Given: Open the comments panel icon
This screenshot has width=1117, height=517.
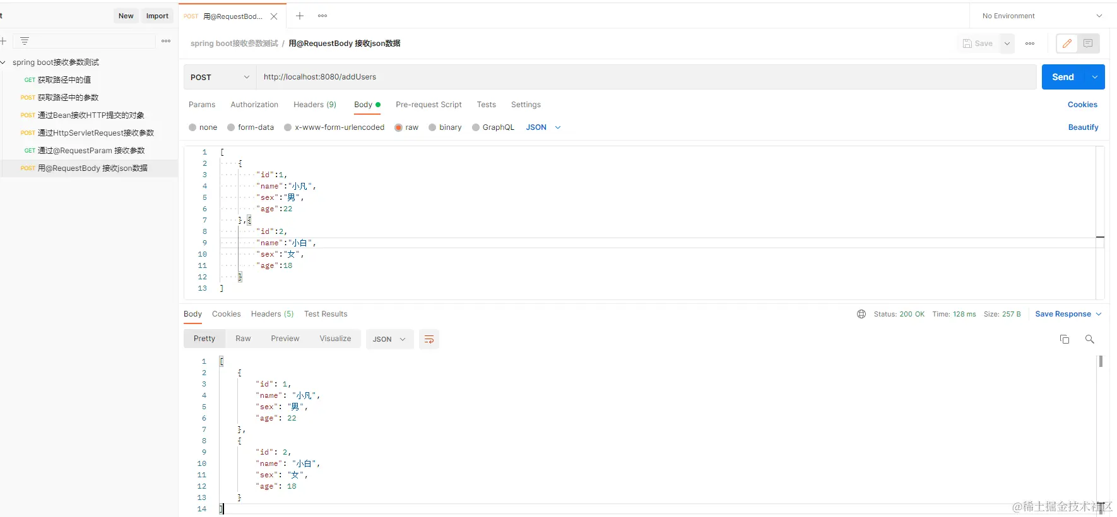Looking at the screenshot, I should click(x=1088, y=44).
